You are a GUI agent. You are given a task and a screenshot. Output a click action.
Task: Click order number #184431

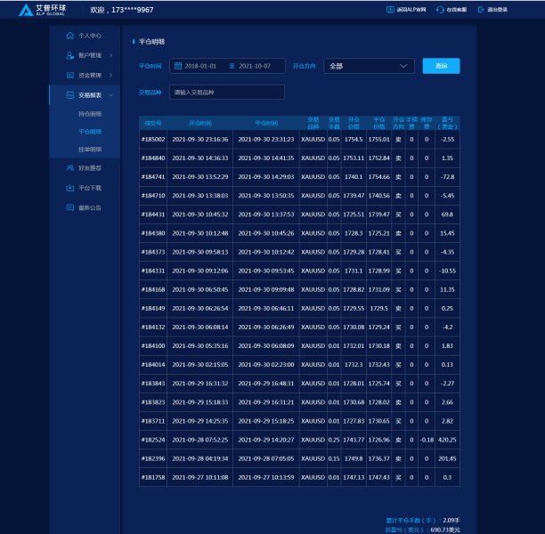click(x=153, y=214)
